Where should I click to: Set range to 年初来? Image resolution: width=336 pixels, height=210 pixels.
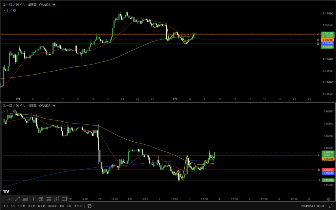click(x=52, y=206)
